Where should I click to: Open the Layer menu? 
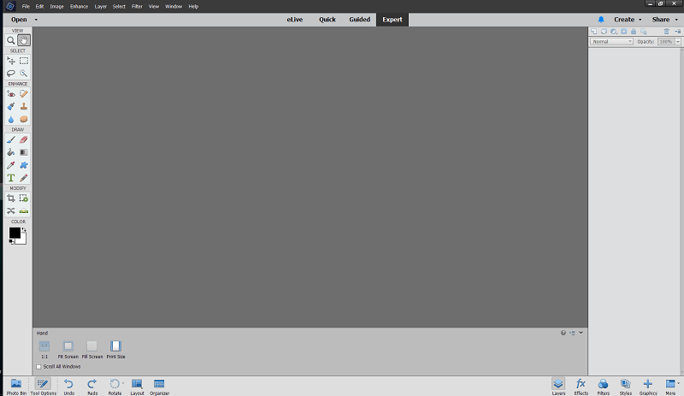pos(101,7)
